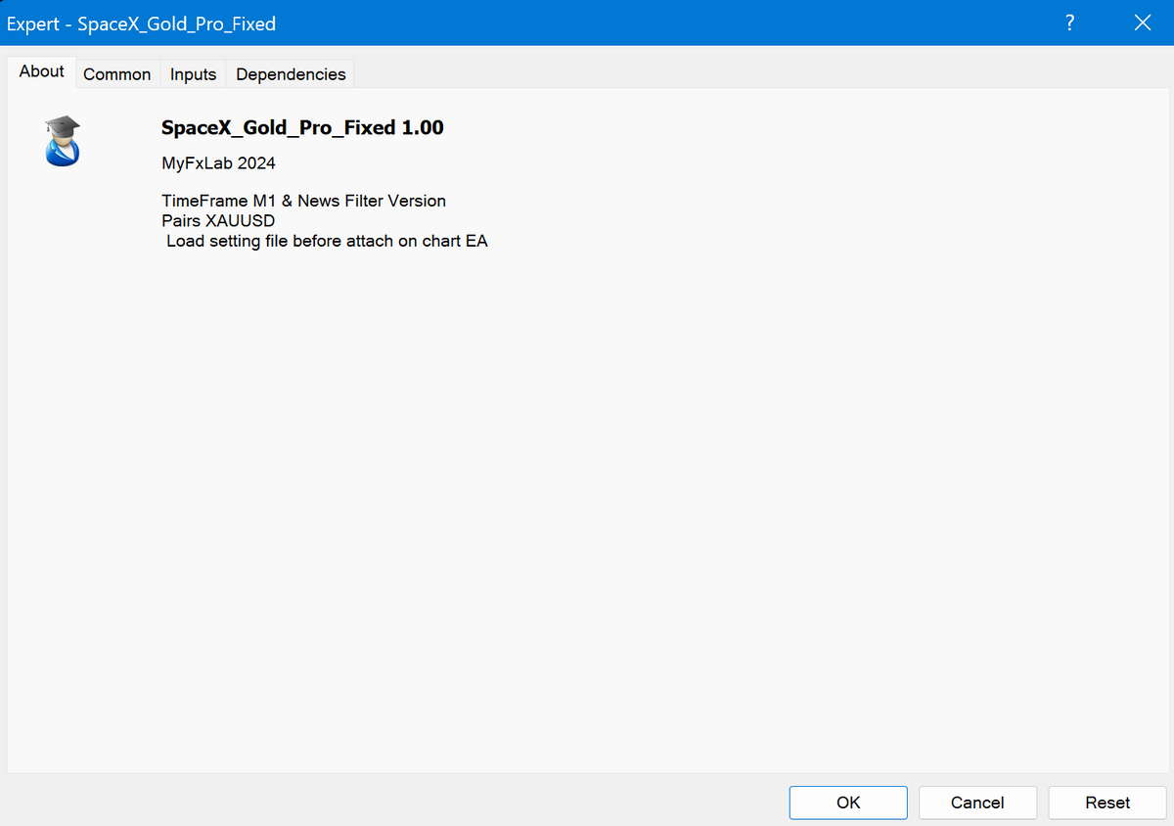Click the Load setting file instruction line
Viewport: 1174px width, 826px height.
coord(326,241)
